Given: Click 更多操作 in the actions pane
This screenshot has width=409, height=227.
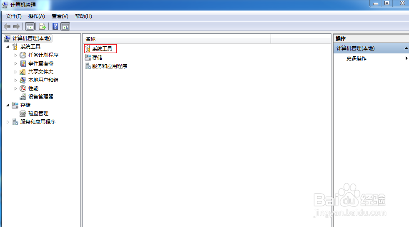Looking at the screenshot, I should click(356, 58).
